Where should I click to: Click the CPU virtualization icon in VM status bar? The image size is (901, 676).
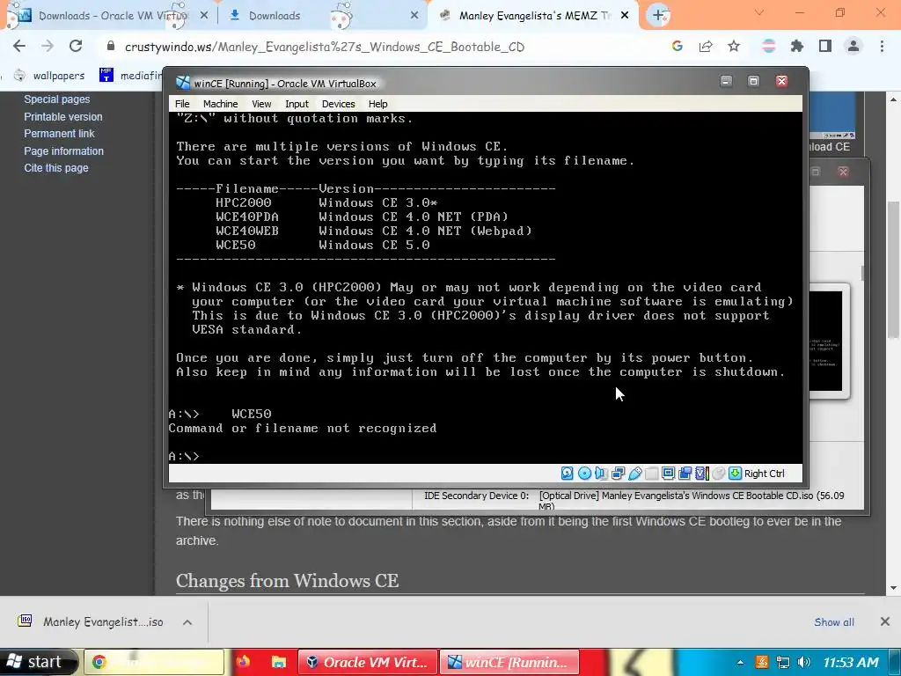701,473
